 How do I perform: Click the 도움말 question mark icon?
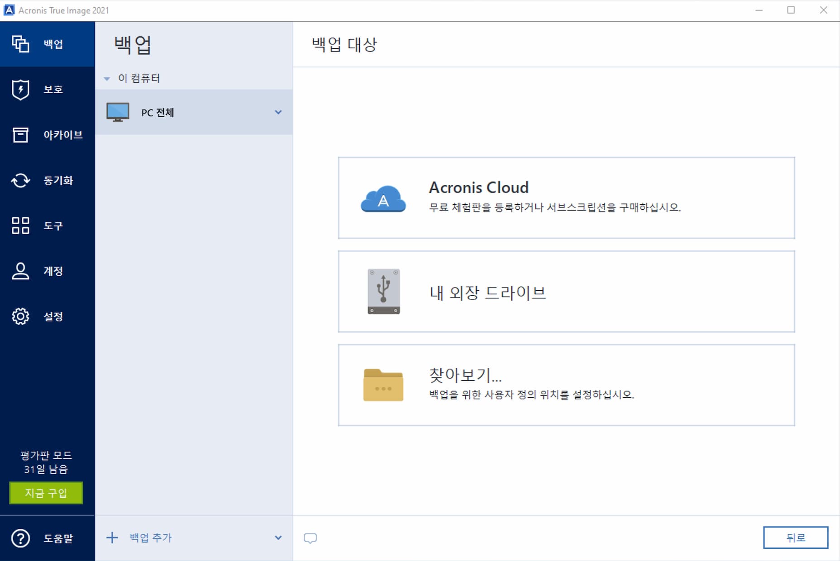coord(20,538)
